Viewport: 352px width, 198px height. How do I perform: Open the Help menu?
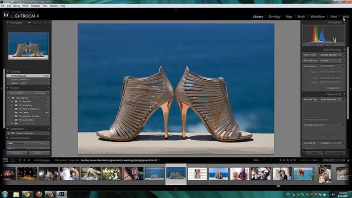pos(63,6)
